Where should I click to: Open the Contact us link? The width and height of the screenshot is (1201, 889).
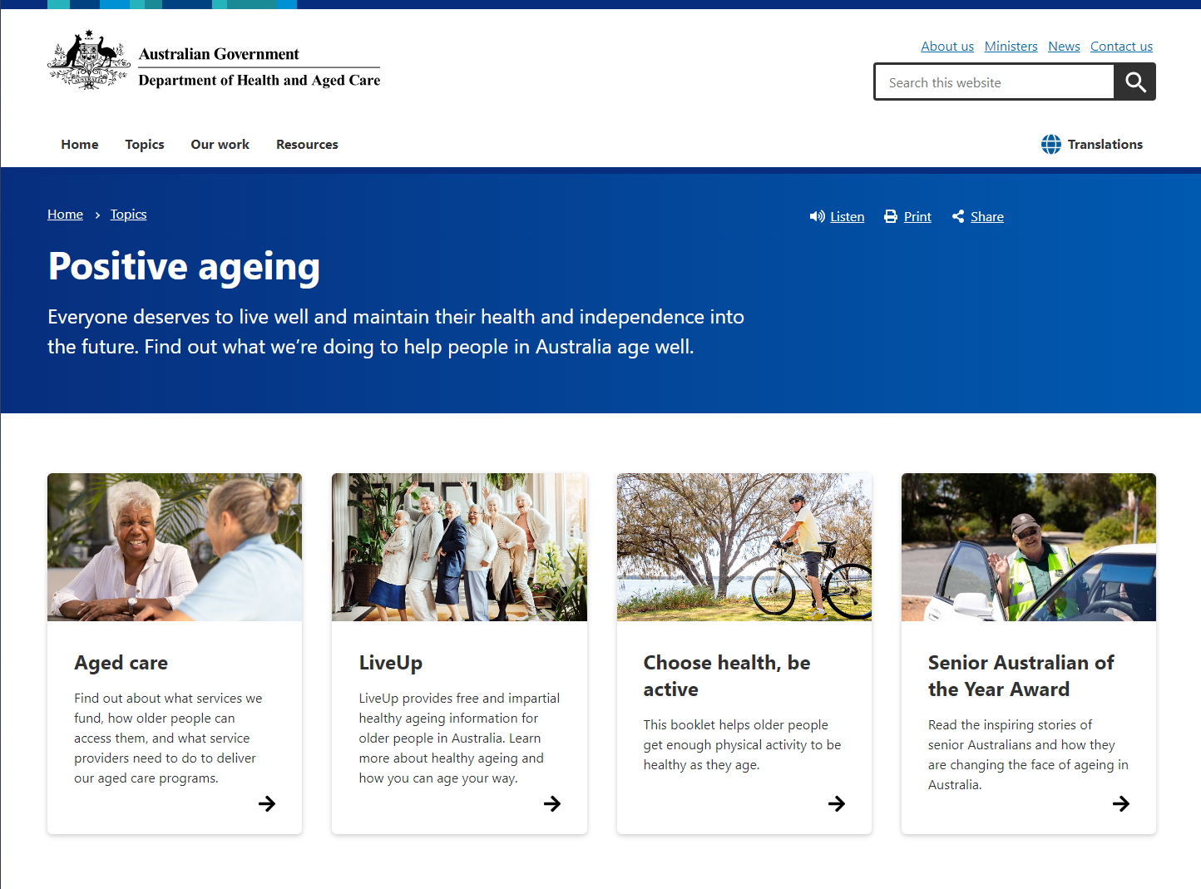coord(1121,47)
